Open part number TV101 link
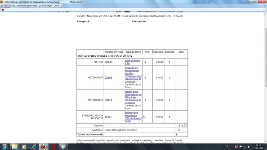The width and height of the screenshot is (267, 150). tap(108, 117)
